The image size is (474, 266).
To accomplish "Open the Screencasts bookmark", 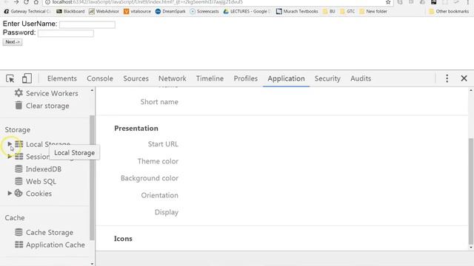I will [204, 11].
